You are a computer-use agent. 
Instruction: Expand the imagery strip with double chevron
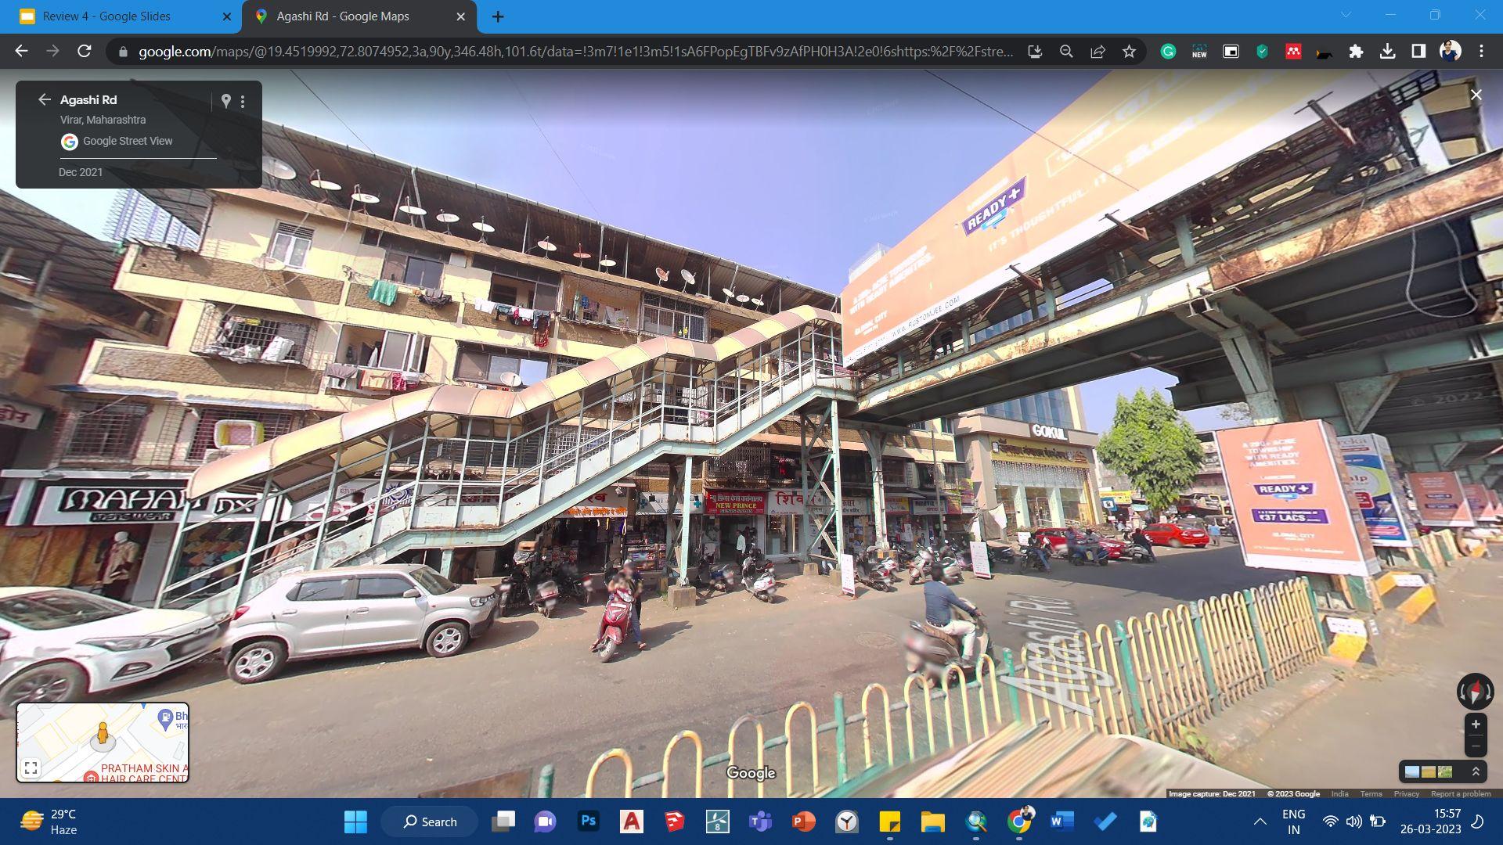click(x=1476, y=772)
